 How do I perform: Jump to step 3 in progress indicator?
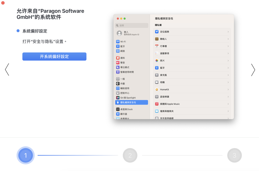click(x=234, y=155)
